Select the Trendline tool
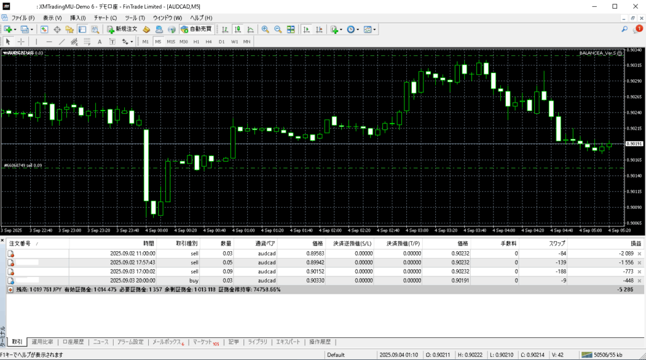The height and width of the screenshot is (360, 646). (62, 42)
